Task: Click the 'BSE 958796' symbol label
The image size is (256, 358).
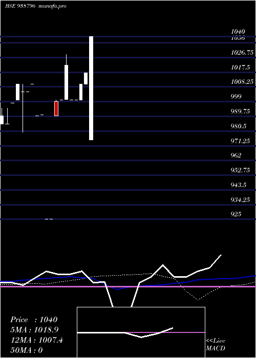Action: click(20, 6)
